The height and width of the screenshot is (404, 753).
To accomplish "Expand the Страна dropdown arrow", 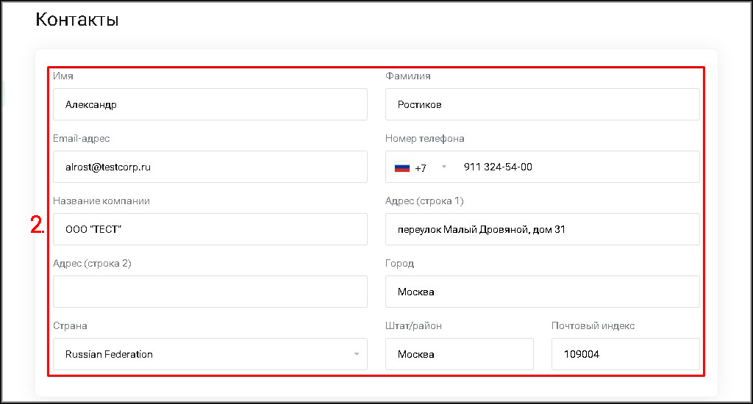I will pos(357,354).
